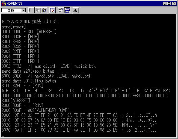Close the NDREM~53 window
This screenshot has width=178, height=139.
pos(174,4)
